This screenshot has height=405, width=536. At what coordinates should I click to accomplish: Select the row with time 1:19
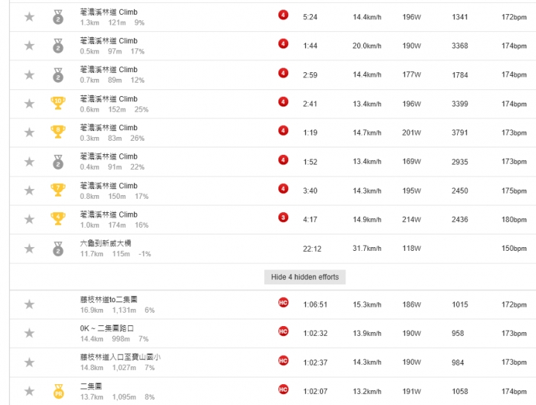tap(272, 133)
